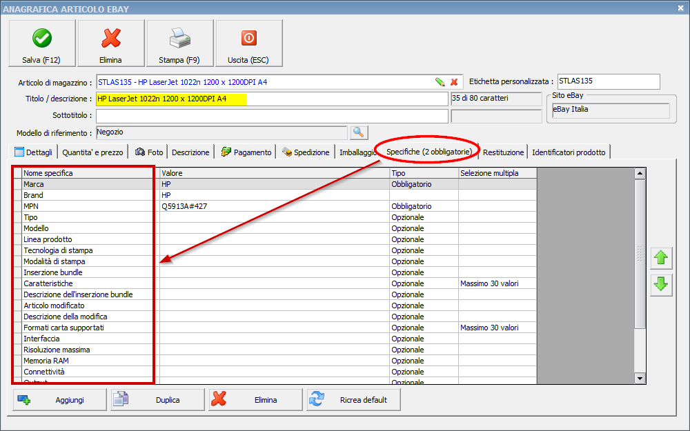
Task: Click the table scrollbar down arrow
Action: pyautogui.click(x=640, y=378)
